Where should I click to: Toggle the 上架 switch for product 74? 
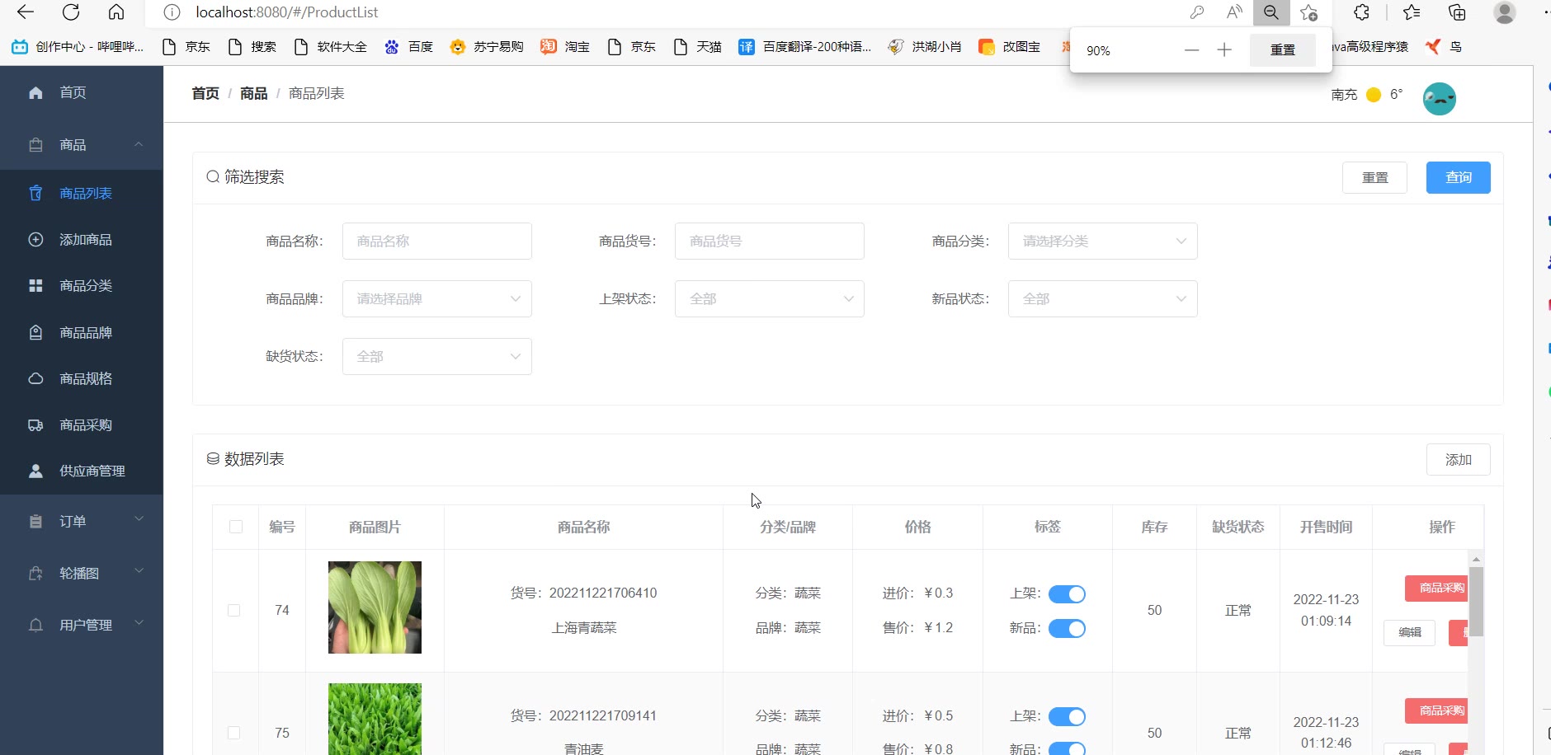tap(1067, 594)
